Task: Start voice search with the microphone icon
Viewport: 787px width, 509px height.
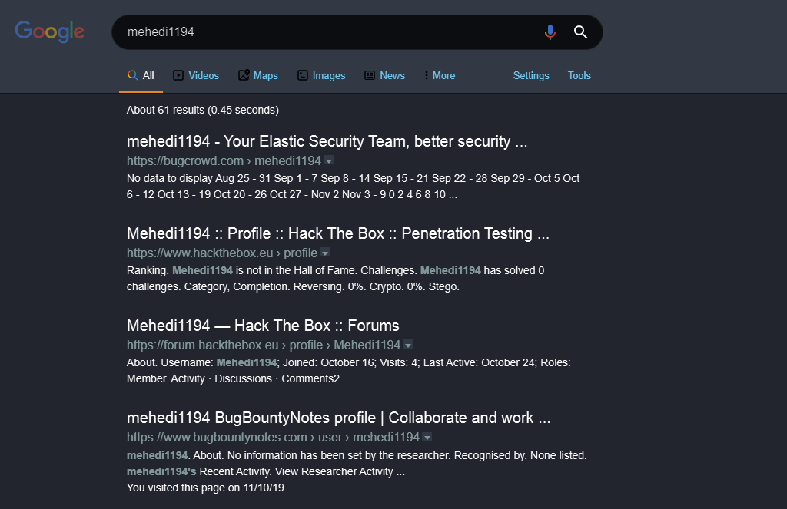Action: click(x=550, y=32)
